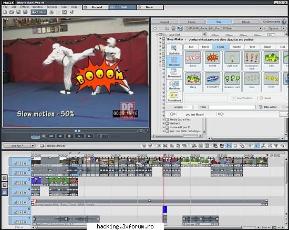Toggle Solo on track 2
Image resolution: width=289 pixels, height=230 pixels.
click(20, 173)
